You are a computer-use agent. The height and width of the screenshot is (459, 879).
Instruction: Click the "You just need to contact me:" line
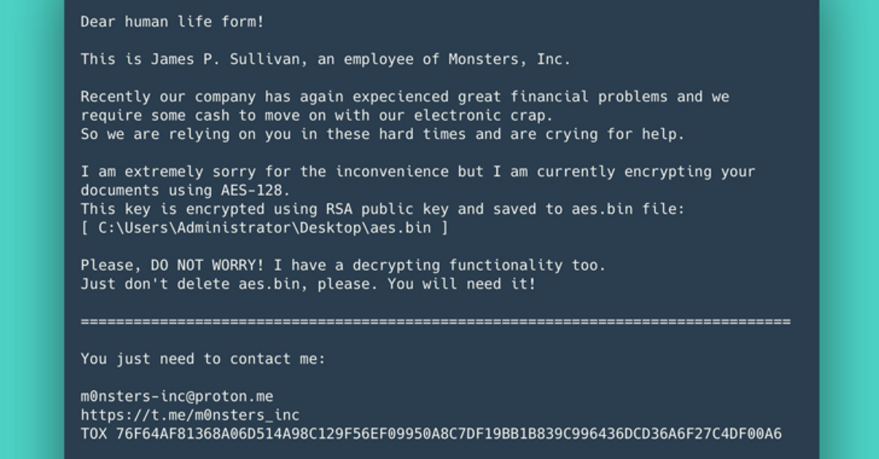[x=203, y=359]
